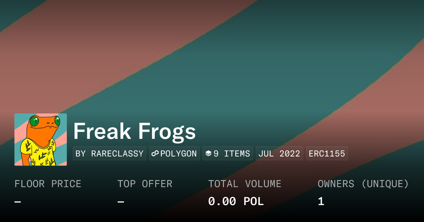
Task: Click the frog's green eye in avatar
Action: pos(34,122)
